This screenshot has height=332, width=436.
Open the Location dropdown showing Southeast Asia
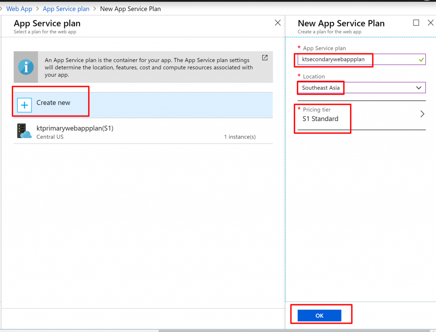(361, 88)
